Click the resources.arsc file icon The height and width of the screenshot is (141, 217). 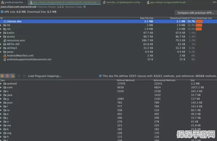coord(5,40)
